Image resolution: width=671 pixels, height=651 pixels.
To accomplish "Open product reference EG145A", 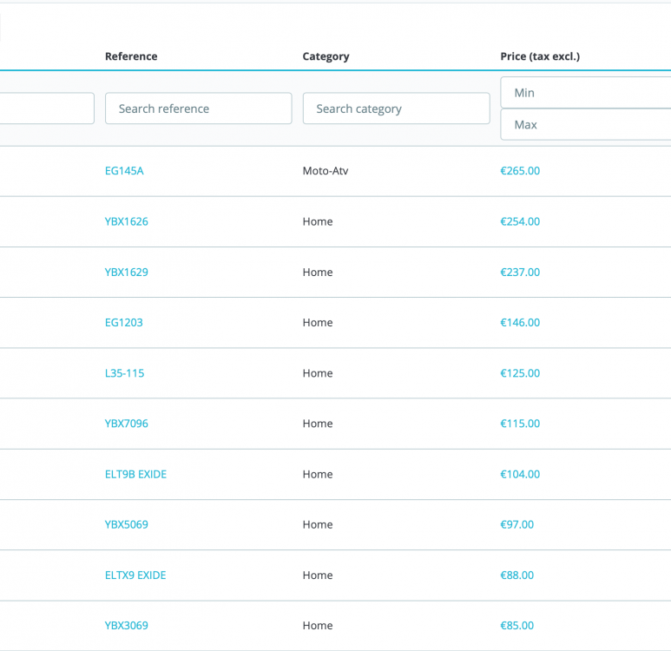I will [x=124, y=171].
